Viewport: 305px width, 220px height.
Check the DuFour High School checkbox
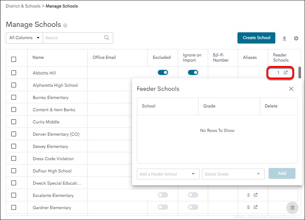[x=14, y=171]
